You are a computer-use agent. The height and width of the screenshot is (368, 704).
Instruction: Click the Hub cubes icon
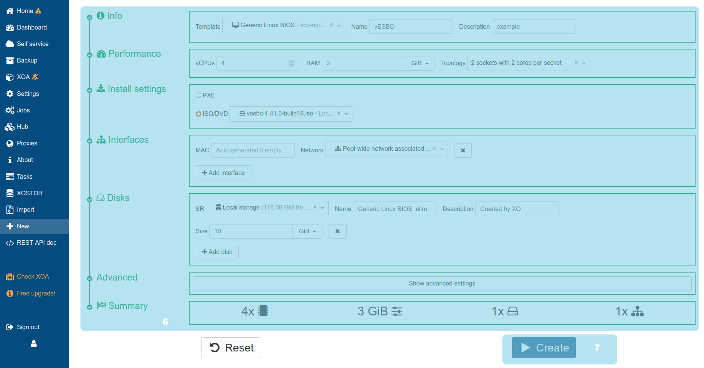10,127
